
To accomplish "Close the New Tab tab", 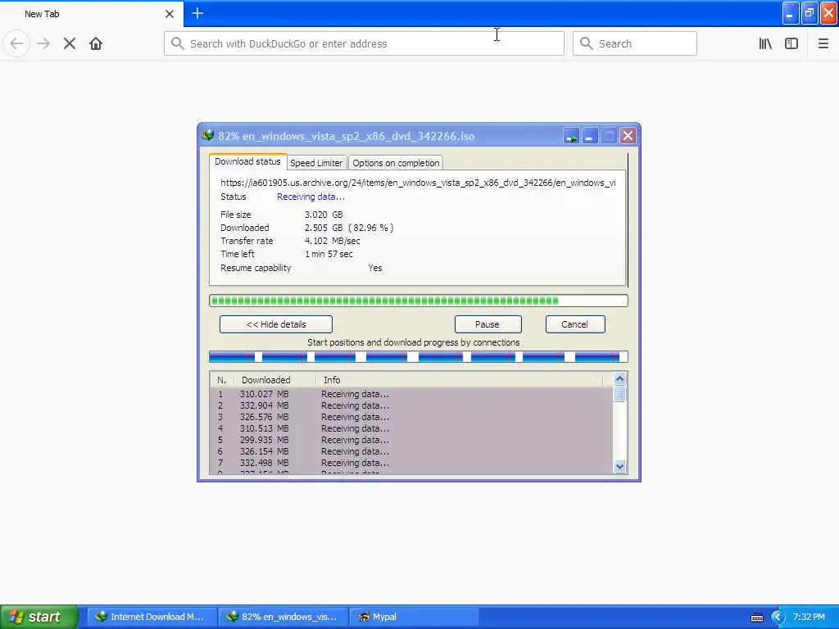I will tap(169, 14).
